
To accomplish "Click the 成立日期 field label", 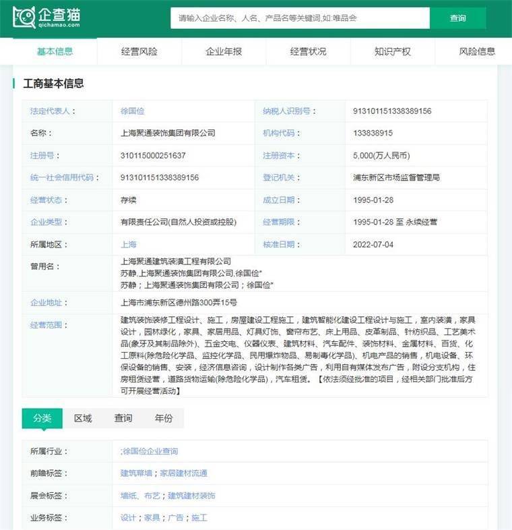I will click(281, 200).
